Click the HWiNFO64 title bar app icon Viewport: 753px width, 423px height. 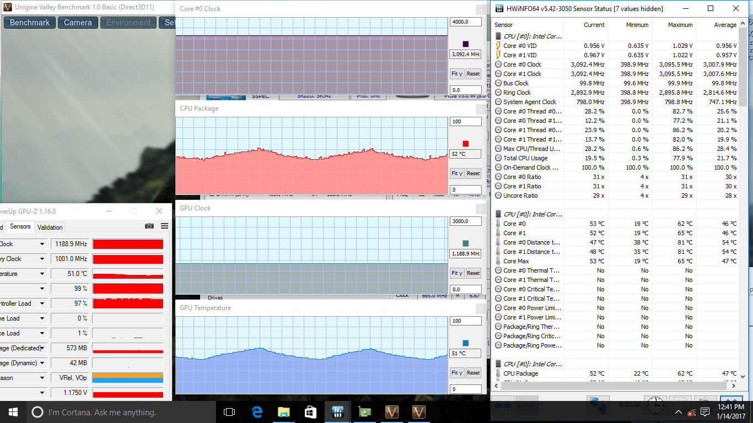(500, 8)
